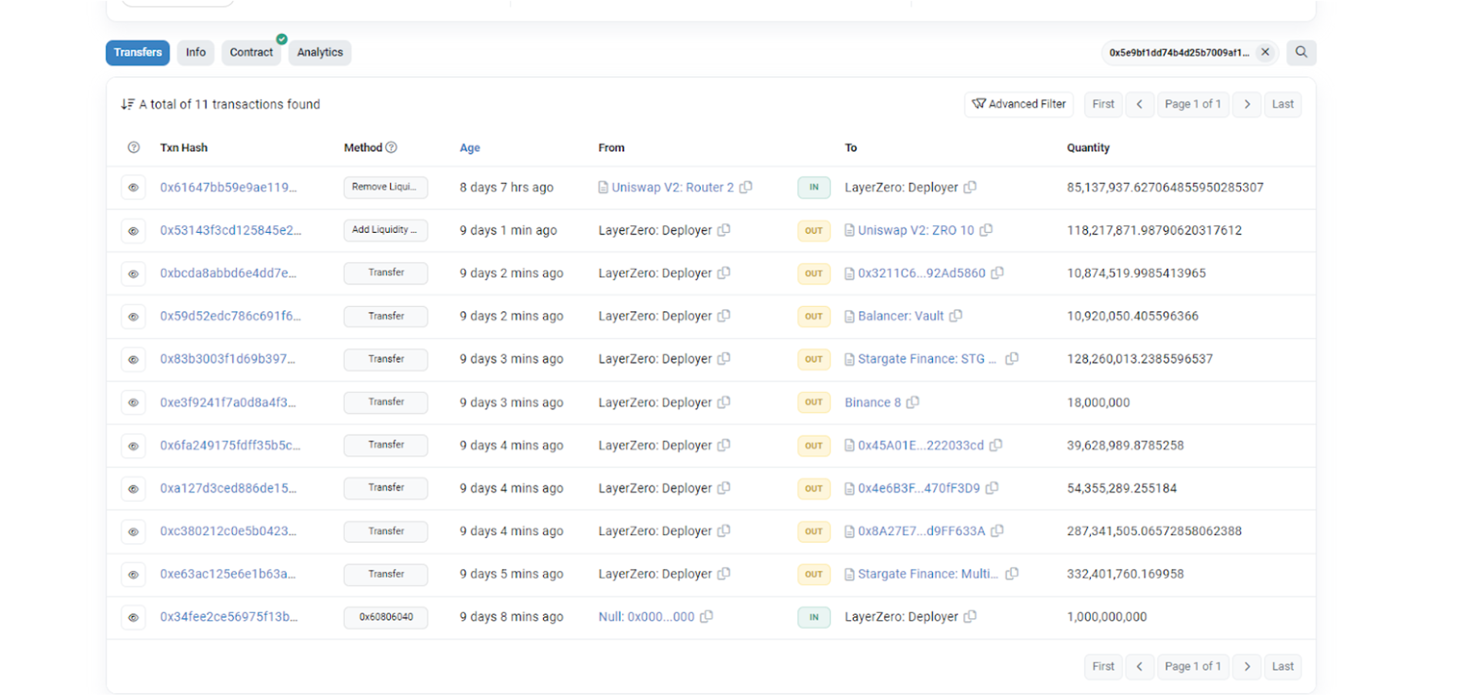Copy From address in 0xbcda8abbd6e4dd7e row
Image resolution: width=1477 pixels, height=695 pixels.
point(724,273)
